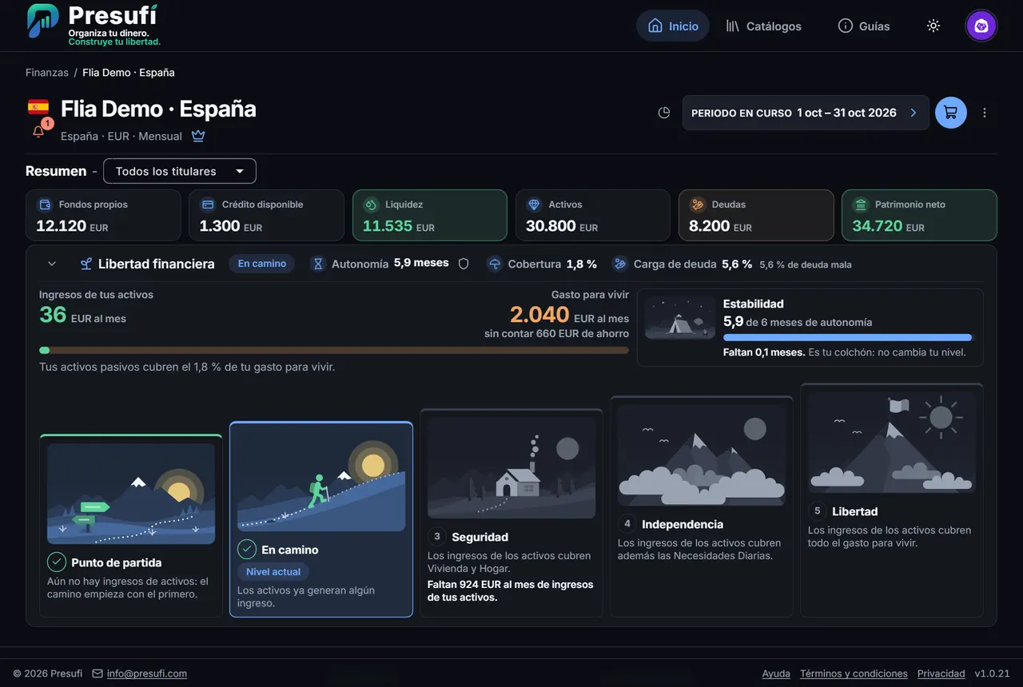The height and width of the screenshot is (687, 1023).
Task: Click the Spain flag icon
Action: 38,107
